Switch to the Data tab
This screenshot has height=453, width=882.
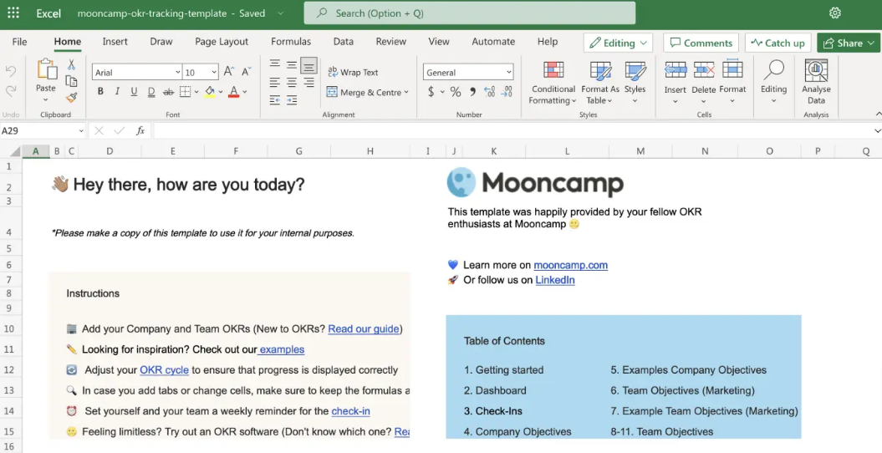pos(343,42)
